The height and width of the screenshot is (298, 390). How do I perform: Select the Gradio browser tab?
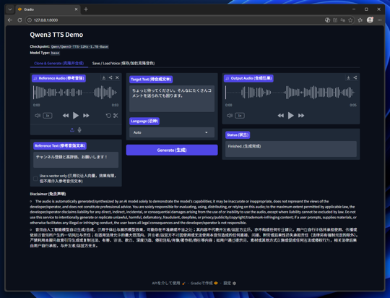click(x=47, y=9)
